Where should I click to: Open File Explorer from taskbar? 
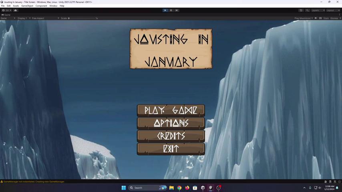coord(171,188)
